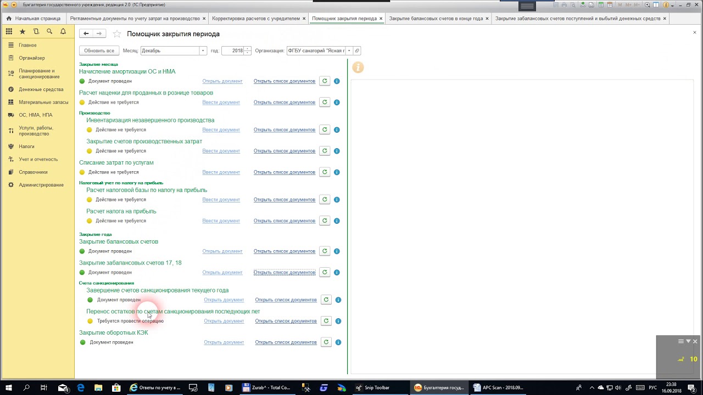The width and height of the screenshot is (703, 395).
Task: Add Помощник закрытия периода to favorites star
Action: (x=117, y=34)
